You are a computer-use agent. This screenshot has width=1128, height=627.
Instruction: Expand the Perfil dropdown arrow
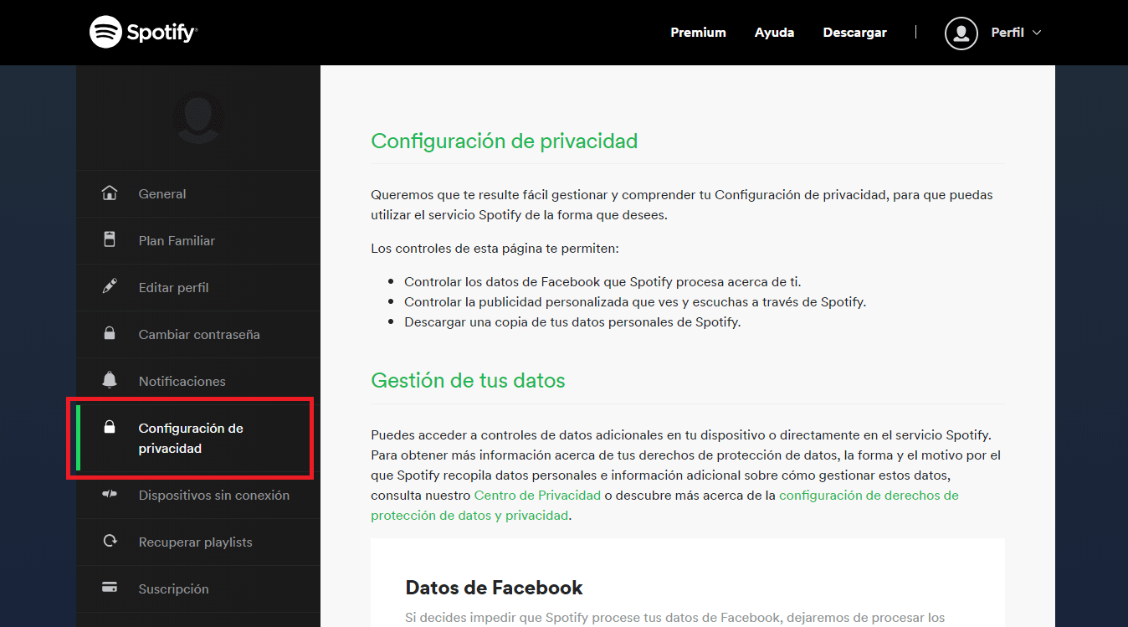click(x=1037, y=33)
